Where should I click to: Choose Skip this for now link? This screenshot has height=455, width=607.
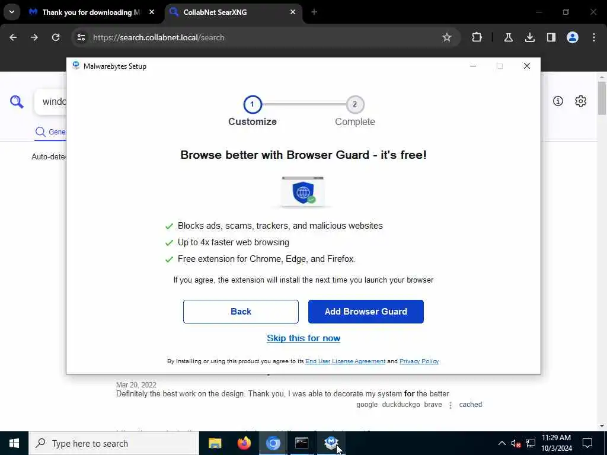(303, 338)
